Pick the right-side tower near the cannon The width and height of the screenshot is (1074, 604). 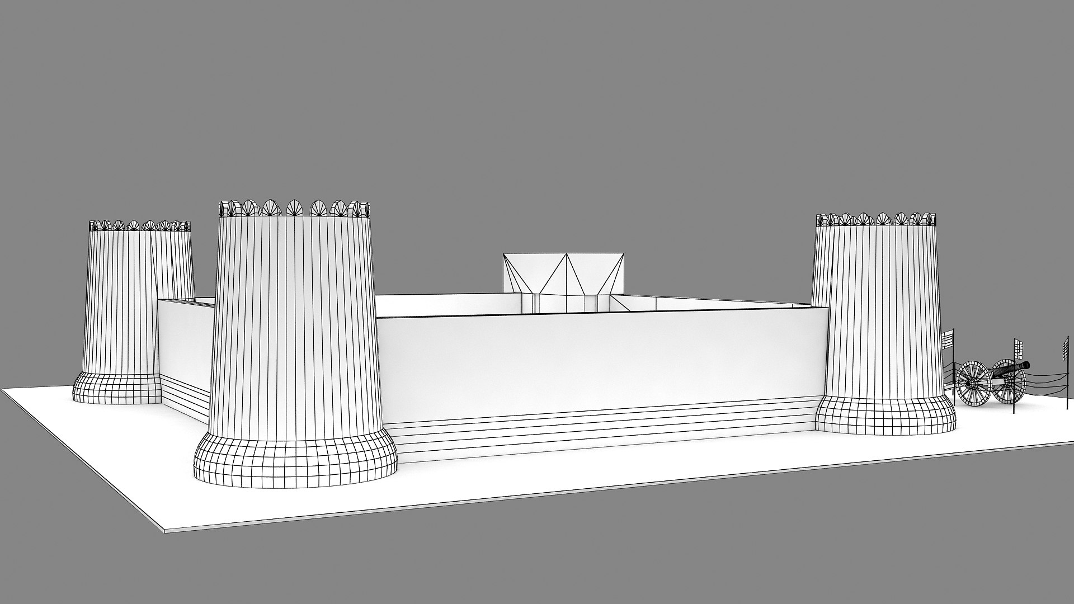tap(885, 323)
